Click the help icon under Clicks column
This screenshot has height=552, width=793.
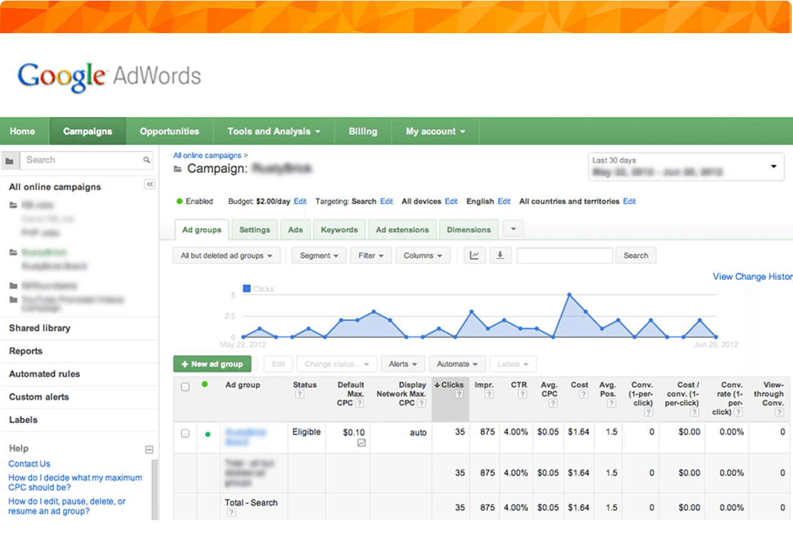459,394
